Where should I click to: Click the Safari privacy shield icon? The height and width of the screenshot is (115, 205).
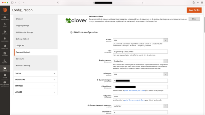click(x=58, y=3)
